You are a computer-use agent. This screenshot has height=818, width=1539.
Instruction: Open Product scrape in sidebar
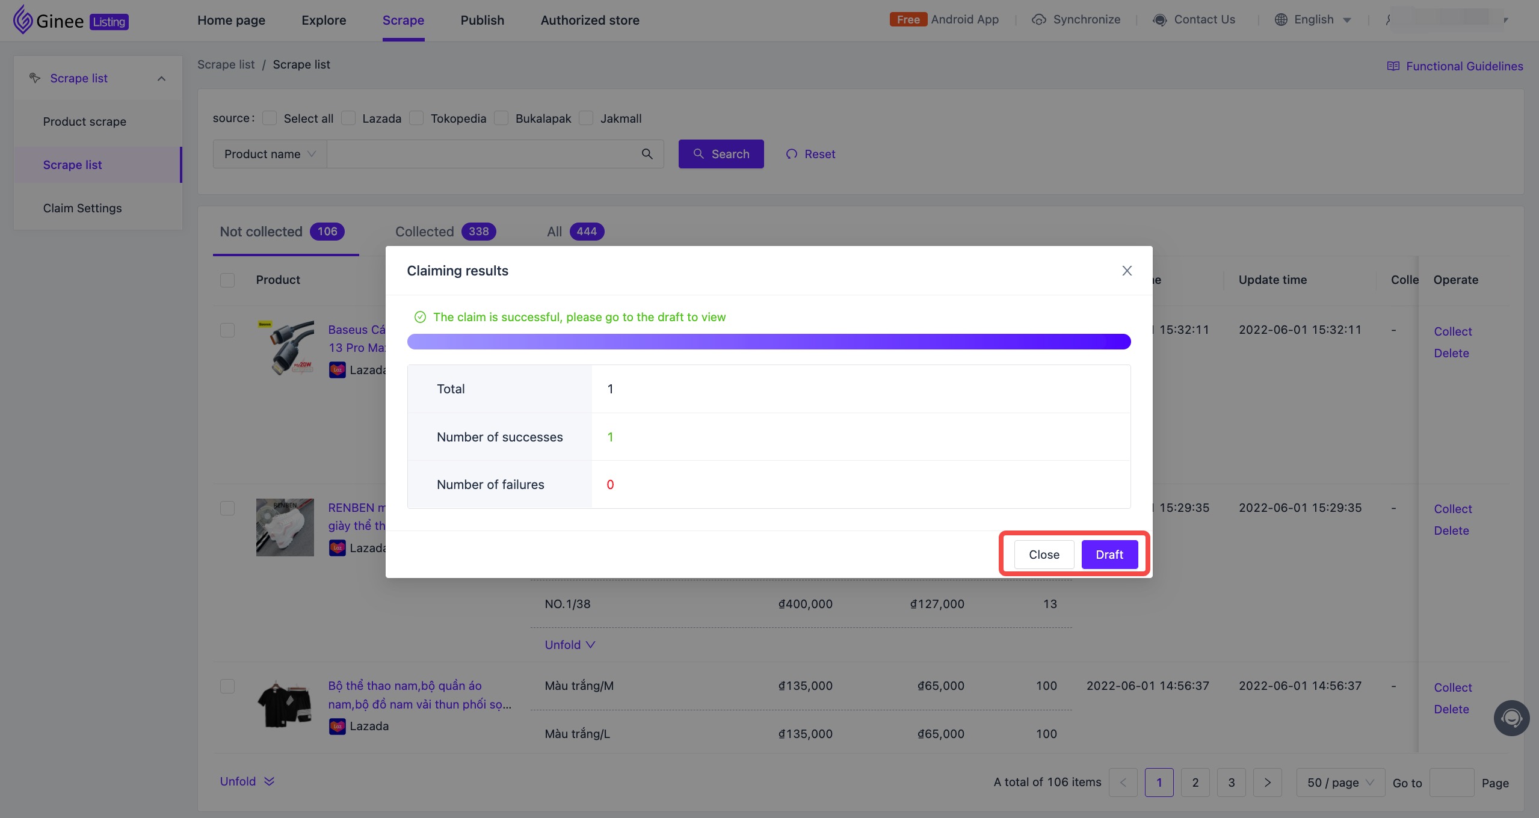tap(84, 121)
